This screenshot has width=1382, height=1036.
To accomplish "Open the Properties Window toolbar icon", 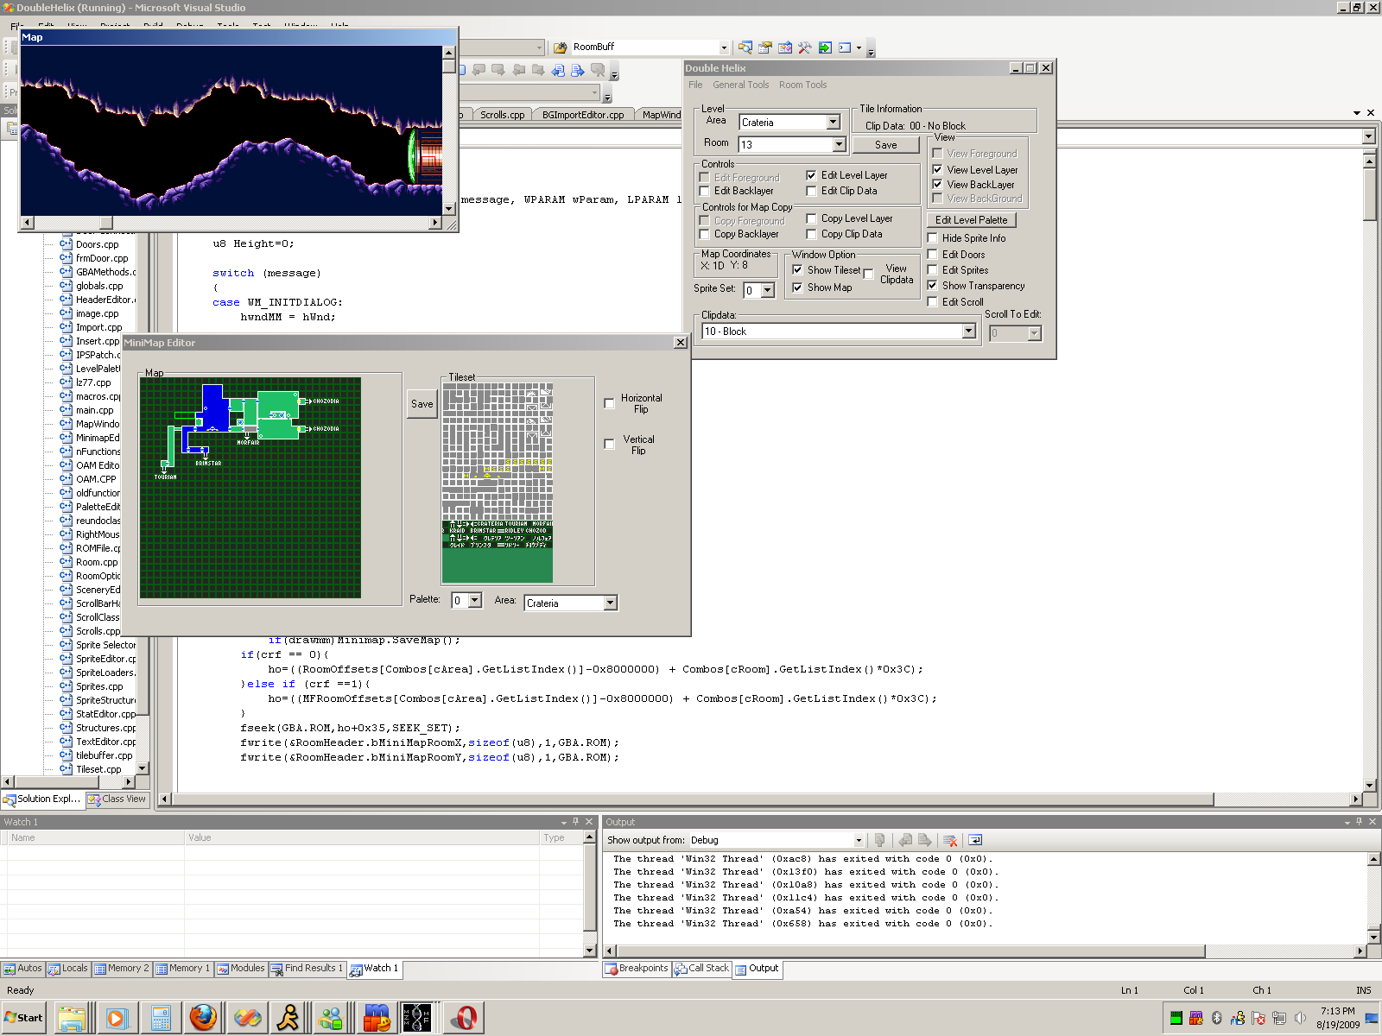I will click(x=764, y=47).
